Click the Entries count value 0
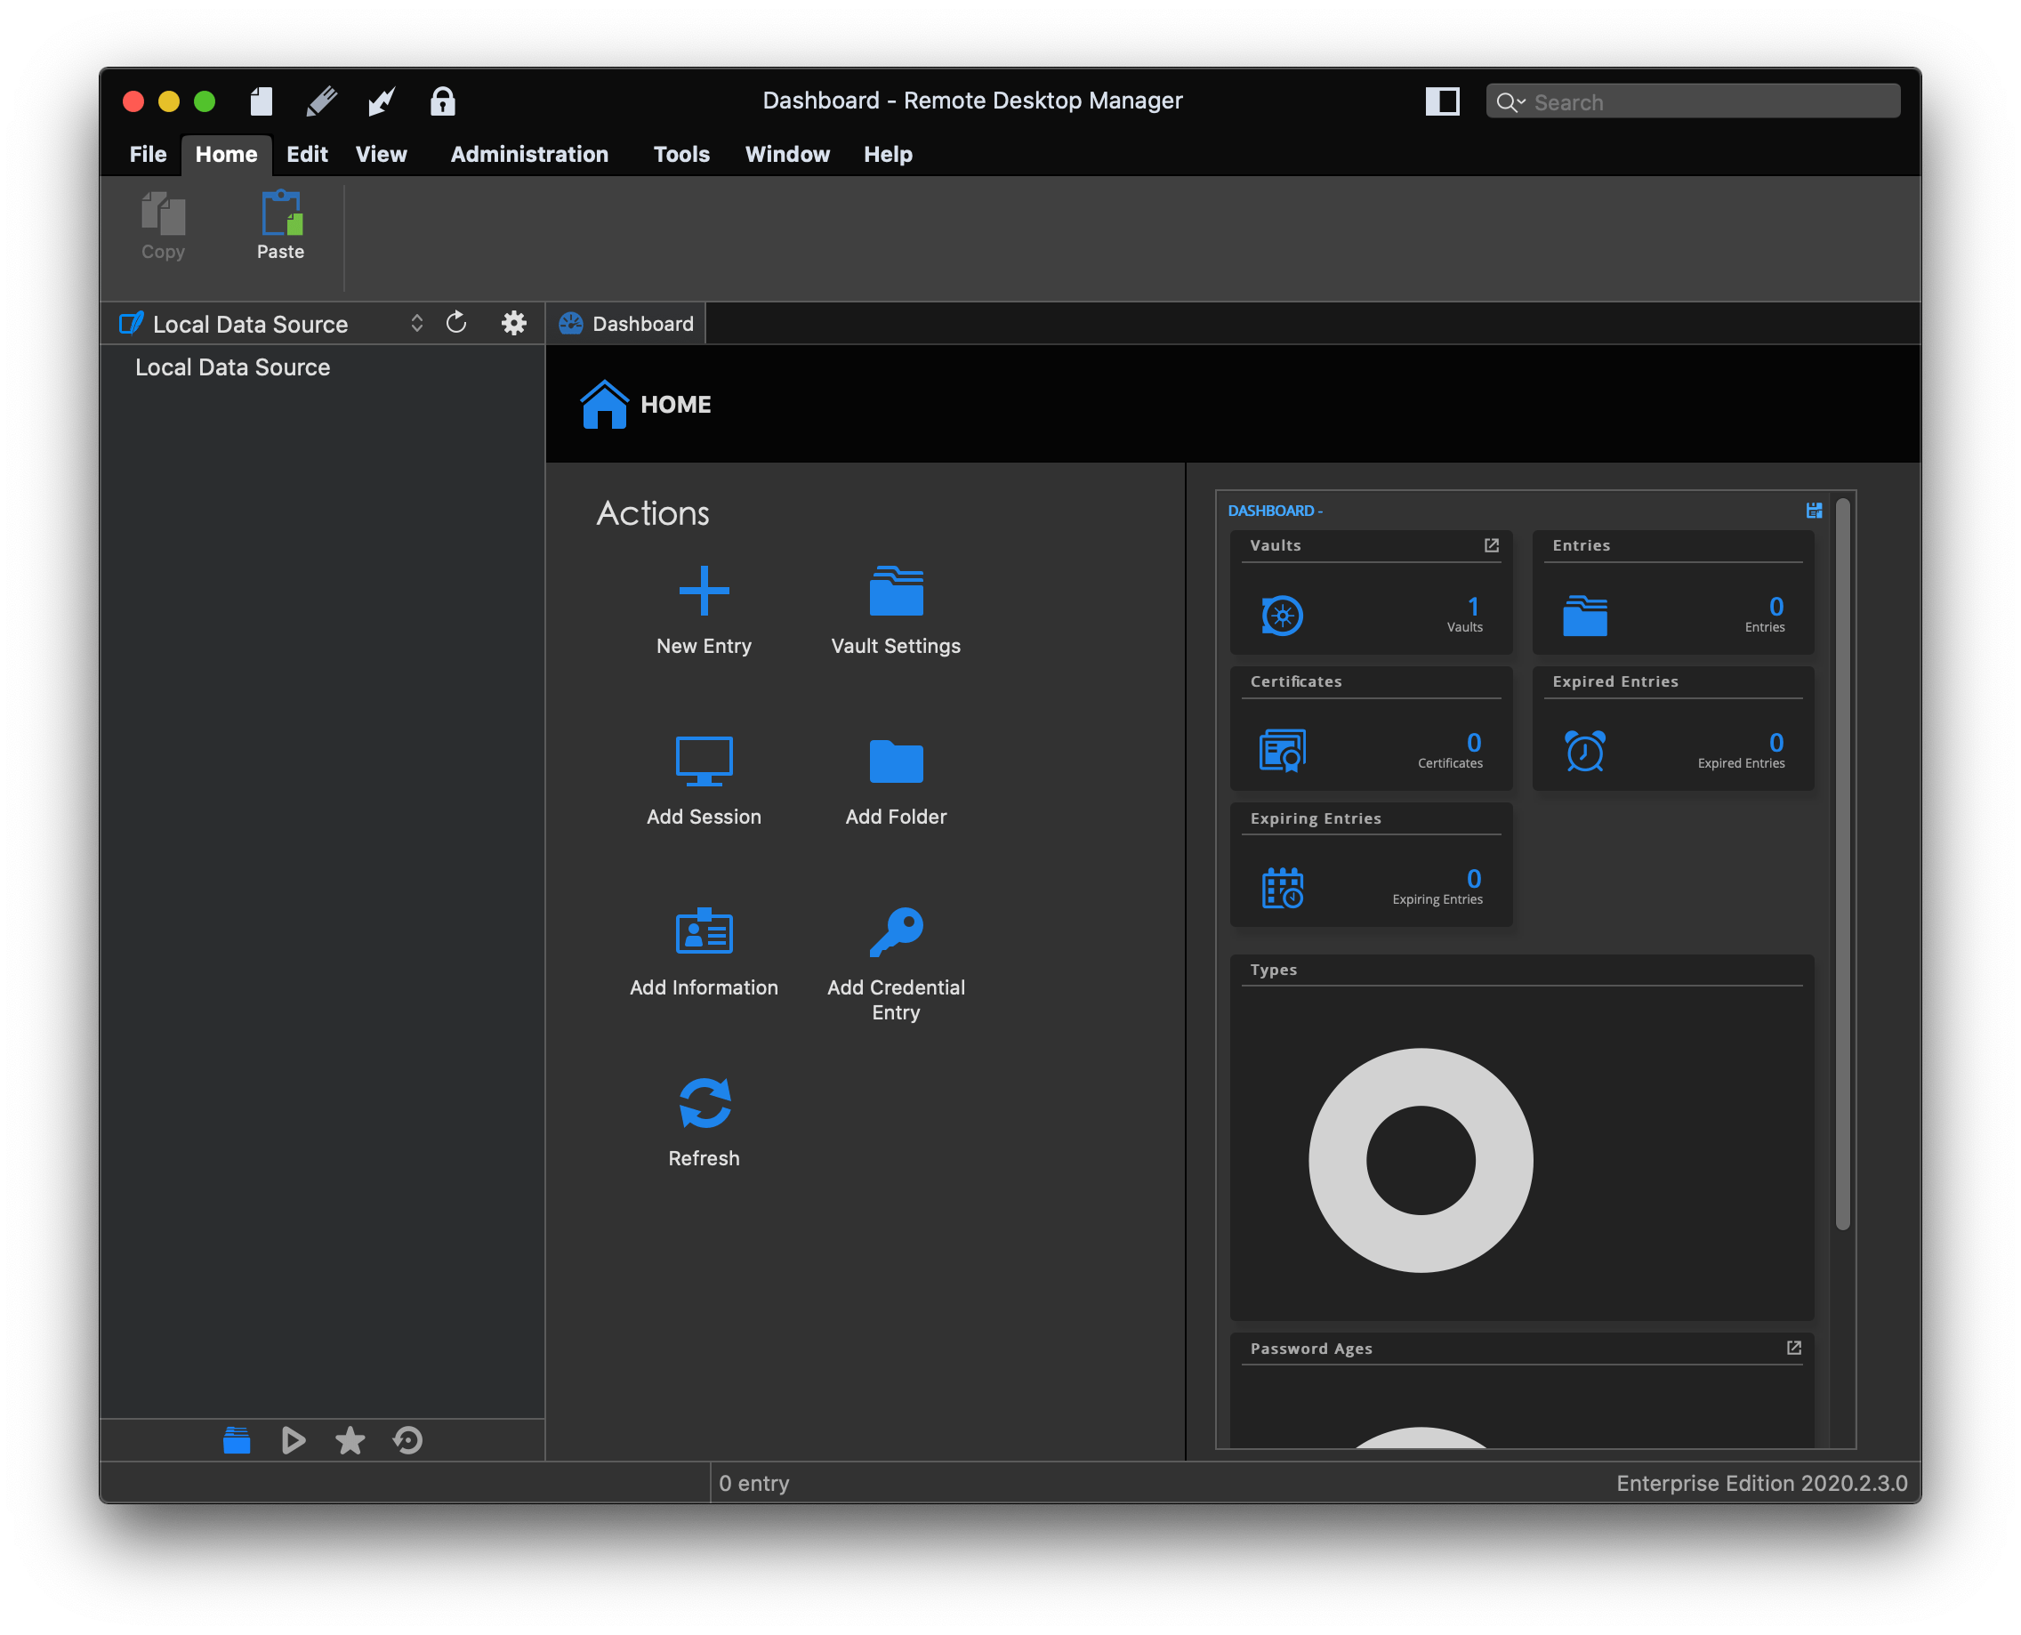Screen dimensions: 2021x1635 coord(1775,606)
